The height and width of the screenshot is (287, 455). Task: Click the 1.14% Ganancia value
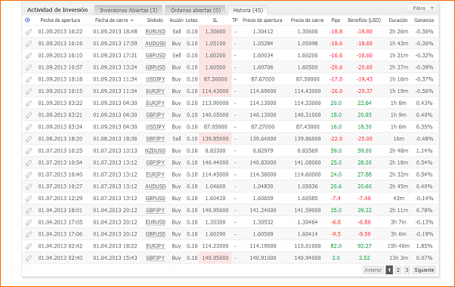[424, 151]
